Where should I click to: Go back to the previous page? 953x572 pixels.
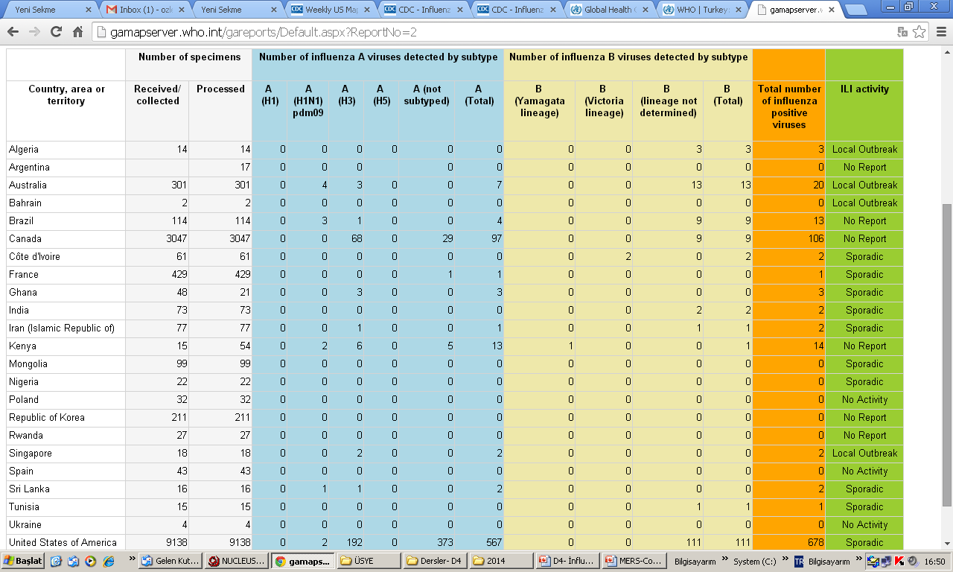pyautogui.click(x=13, y=32)
